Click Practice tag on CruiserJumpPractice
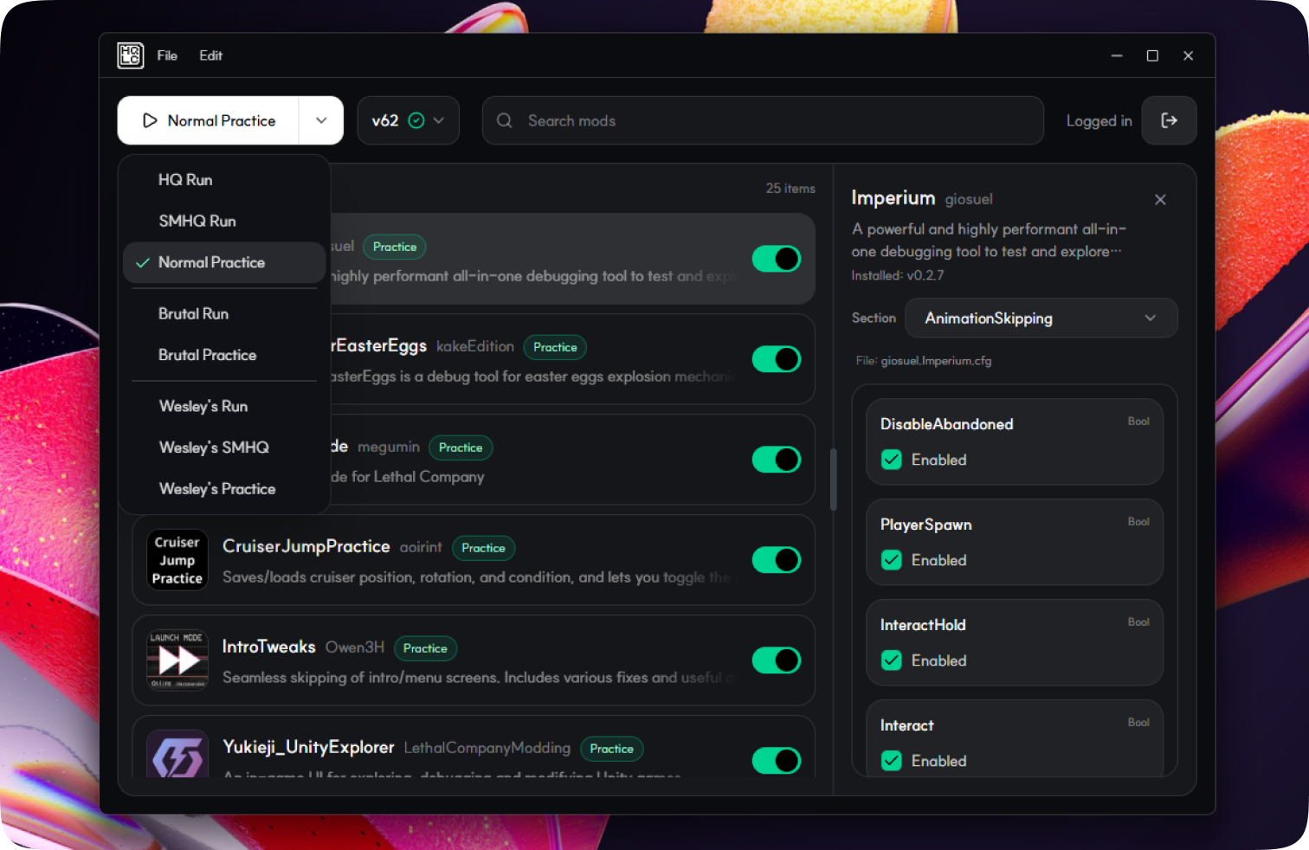 483,548
